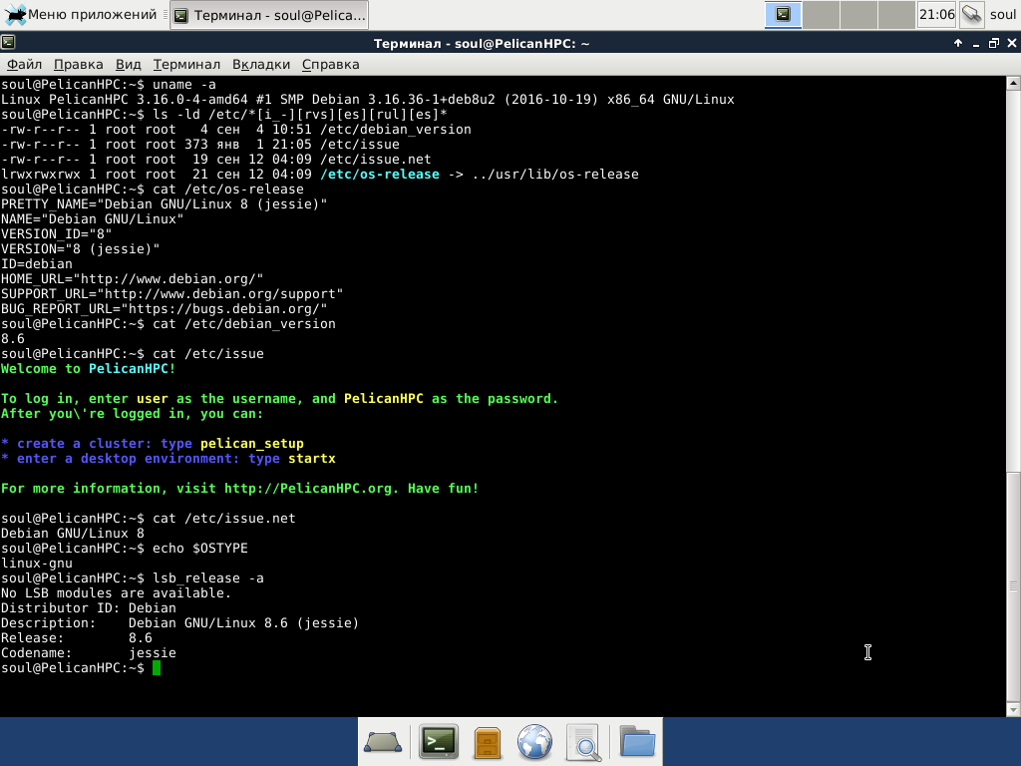Screen dimensions: 1021x766
Task: Open the home folder icon in dock
Action: coord(637,741)
